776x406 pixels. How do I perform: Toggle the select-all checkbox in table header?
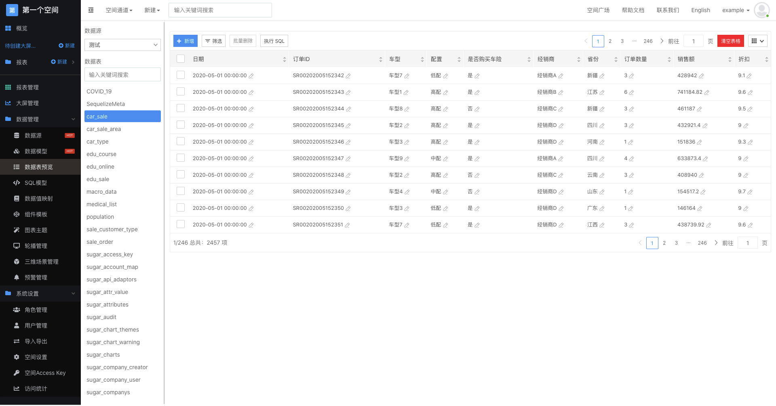point(181,59)
